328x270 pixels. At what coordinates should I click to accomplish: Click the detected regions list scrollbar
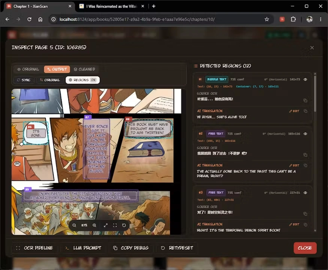pos(315,94)
